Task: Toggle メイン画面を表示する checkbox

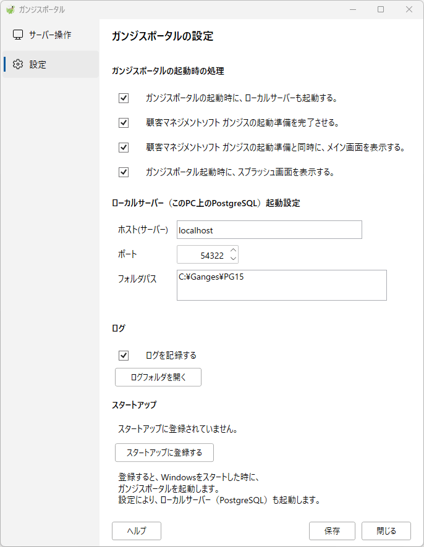Action: (x=124, y=148)
